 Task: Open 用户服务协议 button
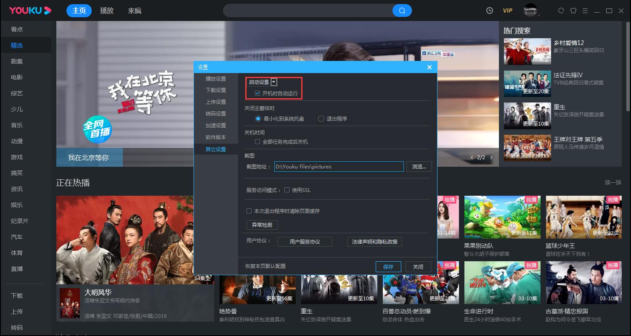305,242
